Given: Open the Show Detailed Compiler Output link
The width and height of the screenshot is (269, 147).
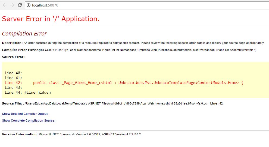Looking at the screenshot, I should [x=25, y=114].
